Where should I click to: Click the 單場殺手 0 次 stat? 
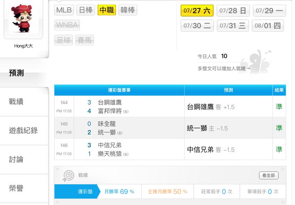[263, 192]
